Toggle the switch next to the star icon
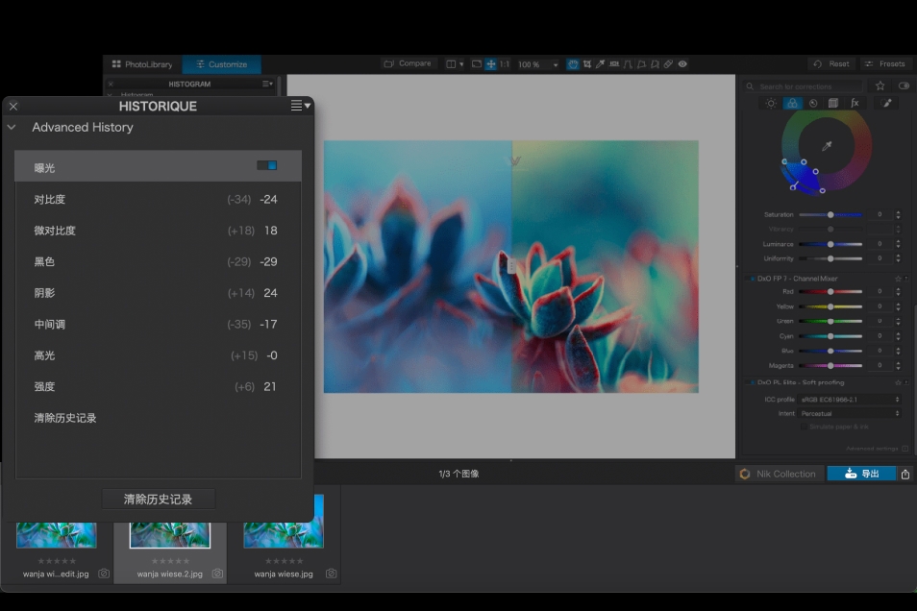This screenshot has height=611, width=917. pos(902,86)
